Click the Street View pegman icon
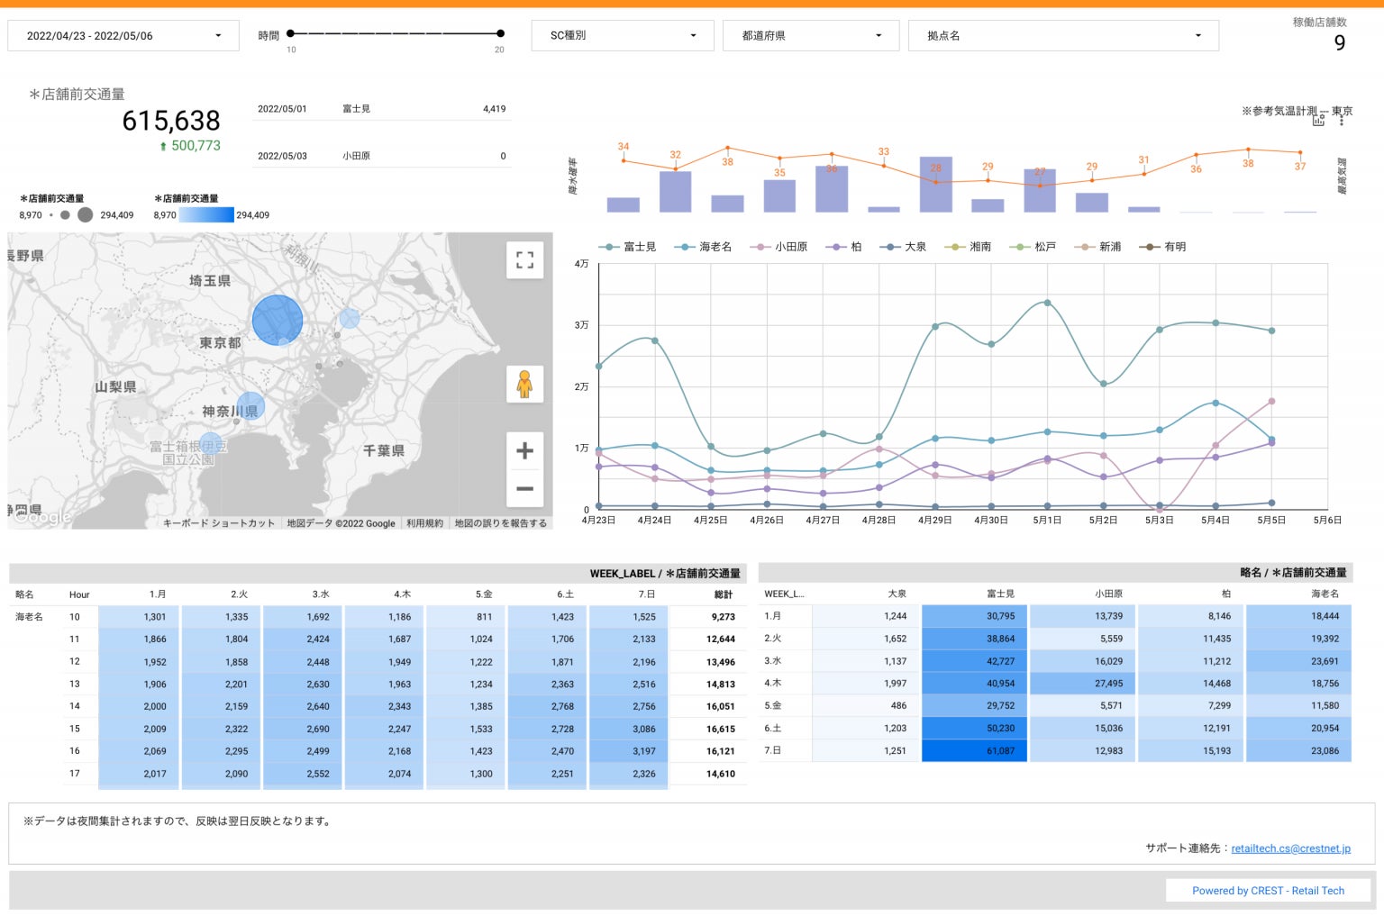1384x916 pixels. [x=524, y=385]
